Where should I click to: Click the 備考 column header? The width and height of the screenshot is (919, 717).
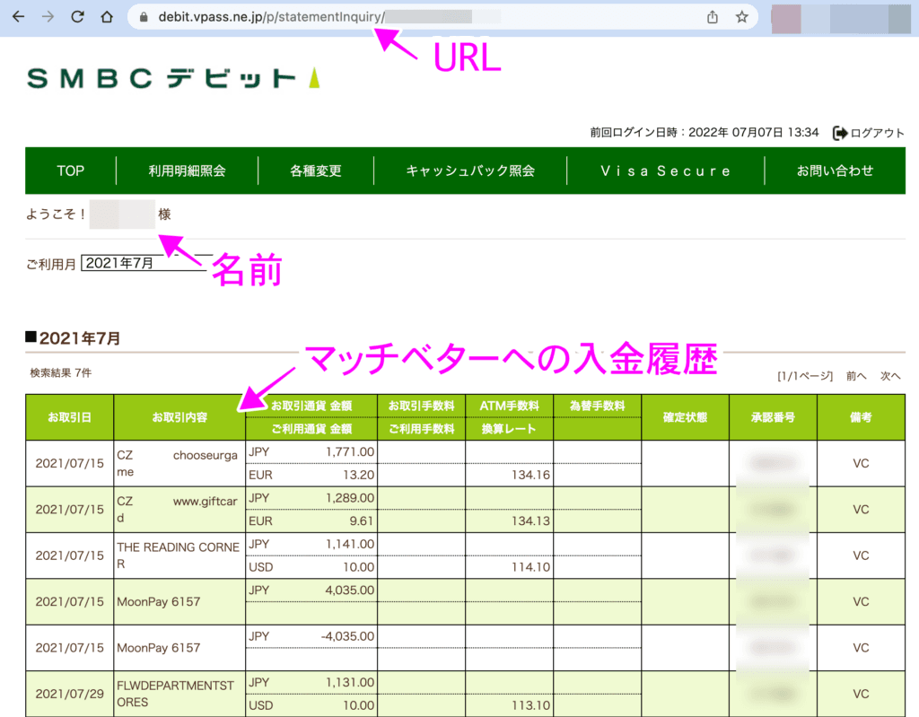point(861,417)
